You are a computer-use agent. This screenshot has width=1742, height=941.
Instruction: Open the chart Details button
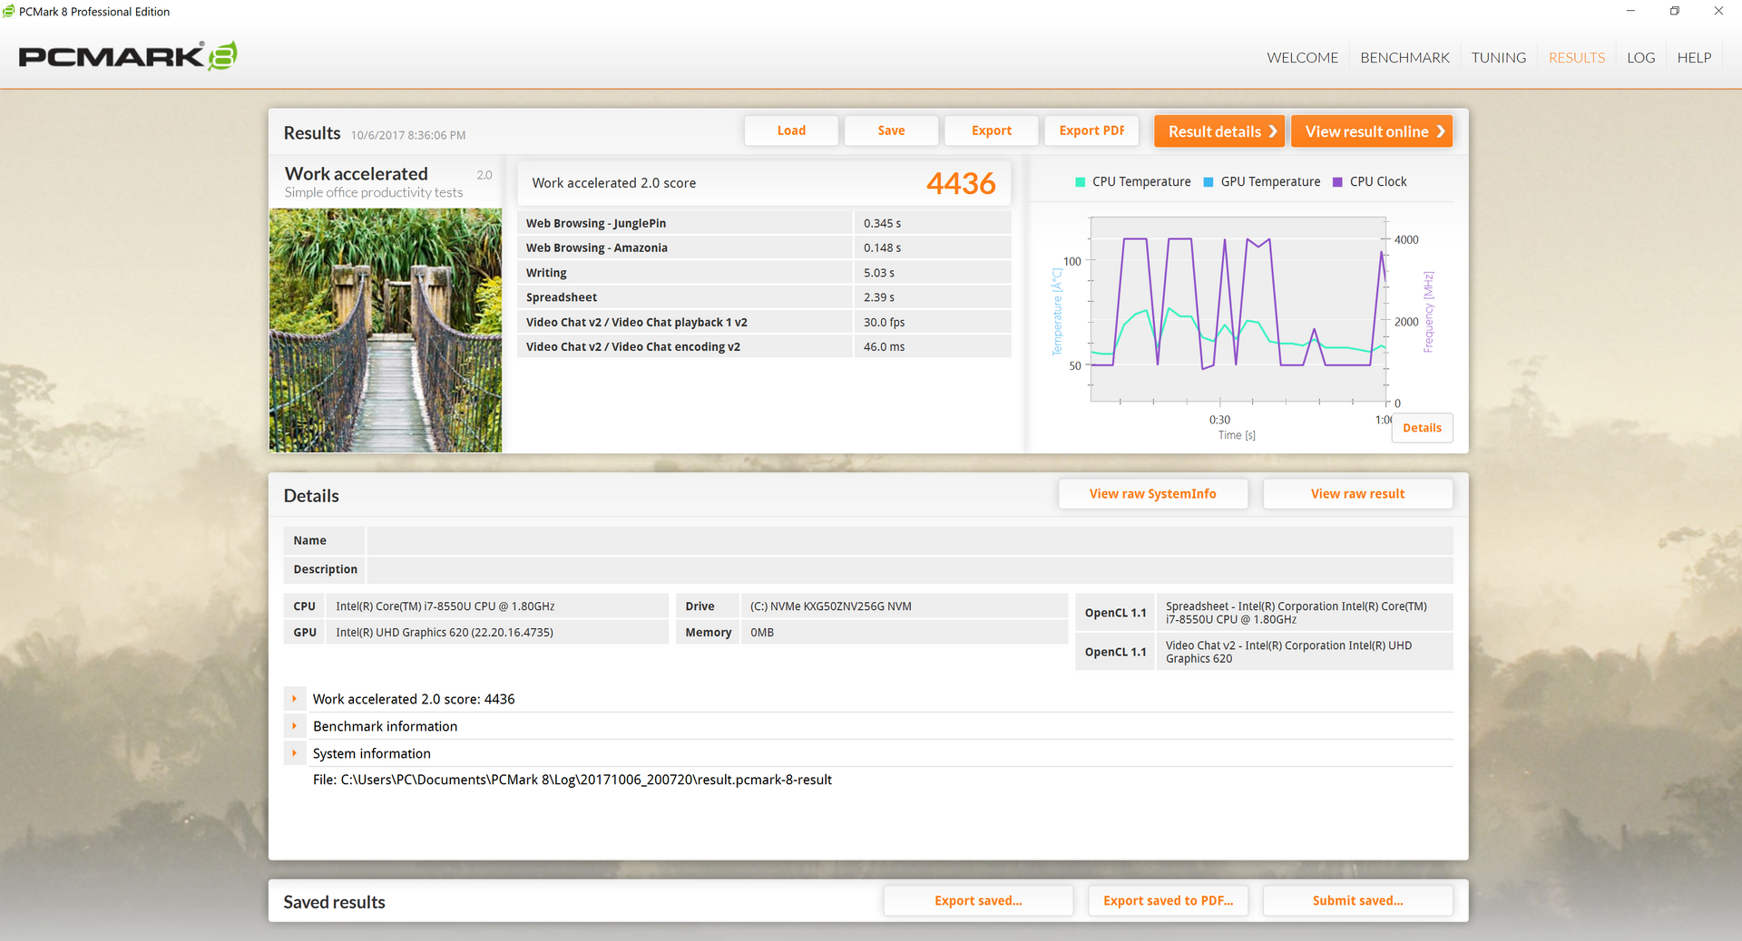pos(1422,428)
